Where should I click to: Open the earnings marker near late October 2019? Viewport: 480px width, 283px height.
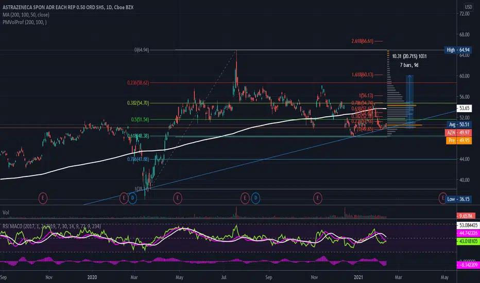click(x=43, y=198)
